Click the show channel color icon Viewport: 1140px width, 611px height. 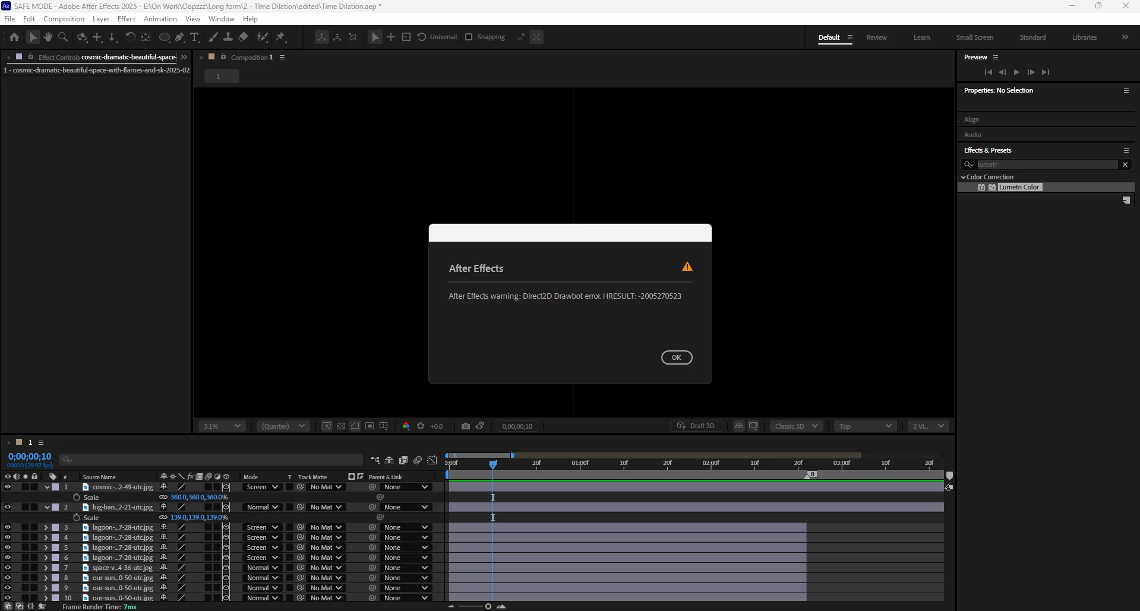pyautogui.click(x=406, y=426)
